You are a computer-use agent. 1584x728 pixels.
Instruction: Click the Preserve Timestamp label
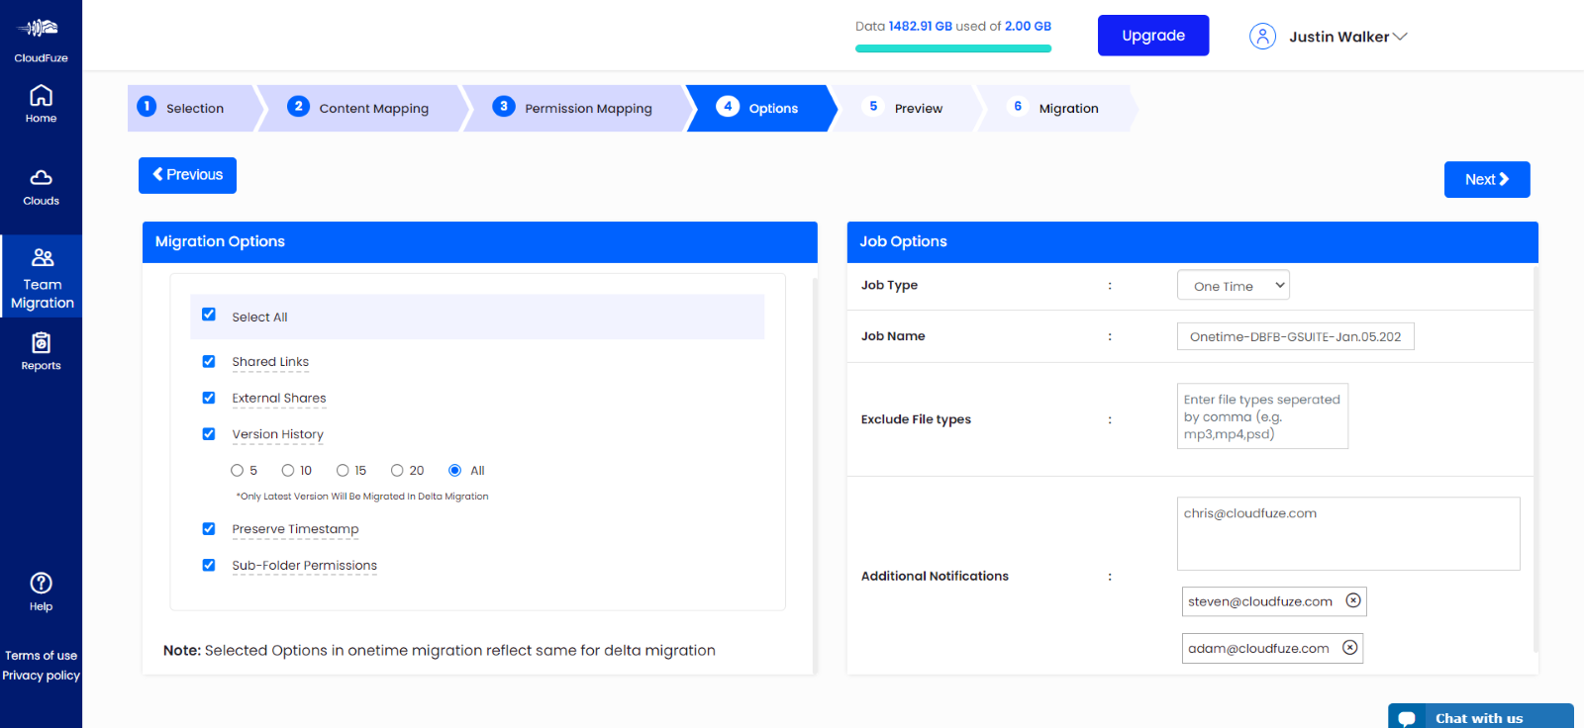click(295, 529)
